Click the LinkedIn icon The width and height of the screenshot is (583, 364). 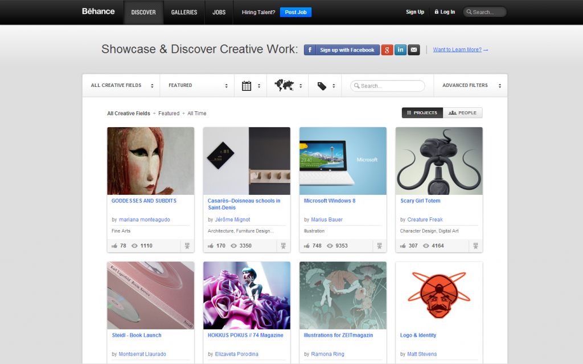pos(400,49)
